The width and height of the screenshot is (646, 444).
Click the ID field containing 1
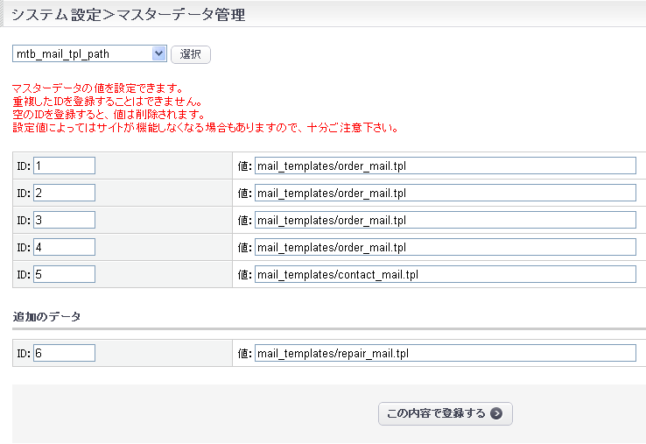click(x=64, y=166)
